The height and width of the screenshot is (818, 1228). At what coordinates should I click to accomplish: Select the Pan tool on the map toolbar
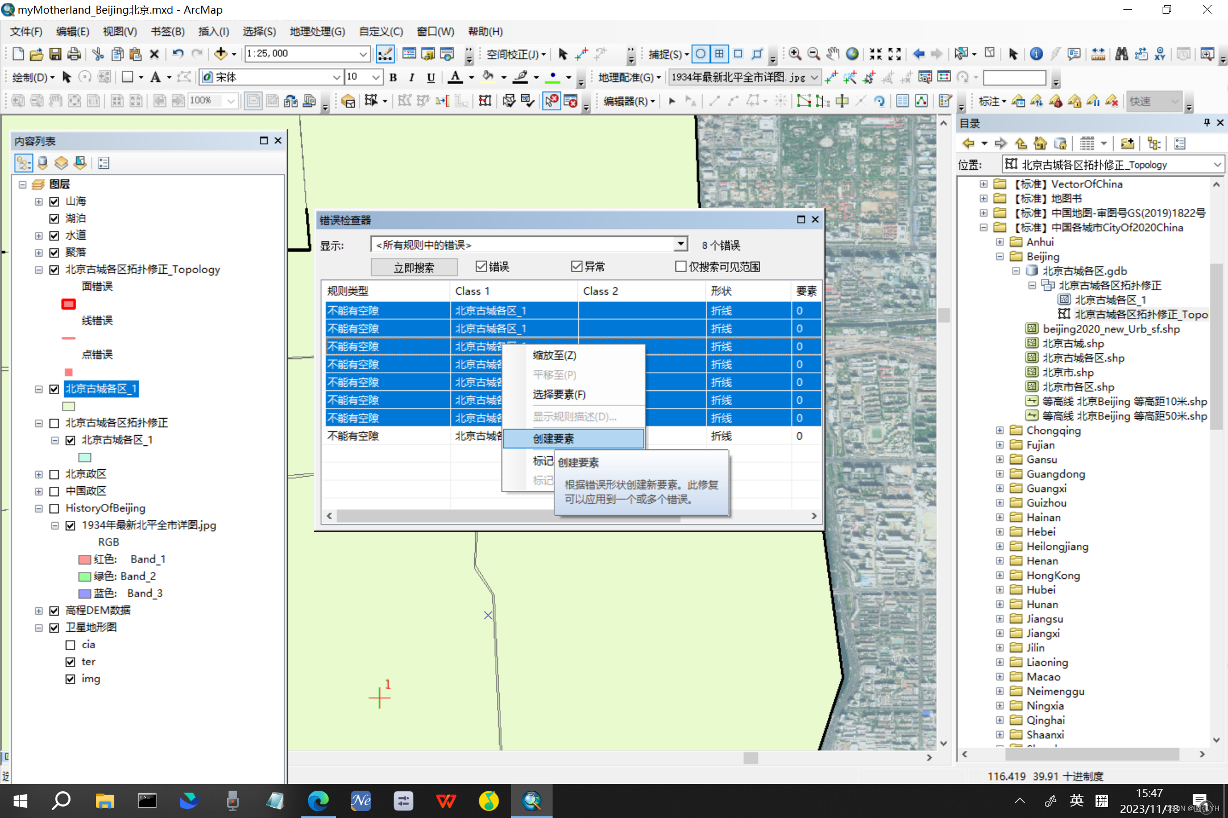(x=832, y=53)
